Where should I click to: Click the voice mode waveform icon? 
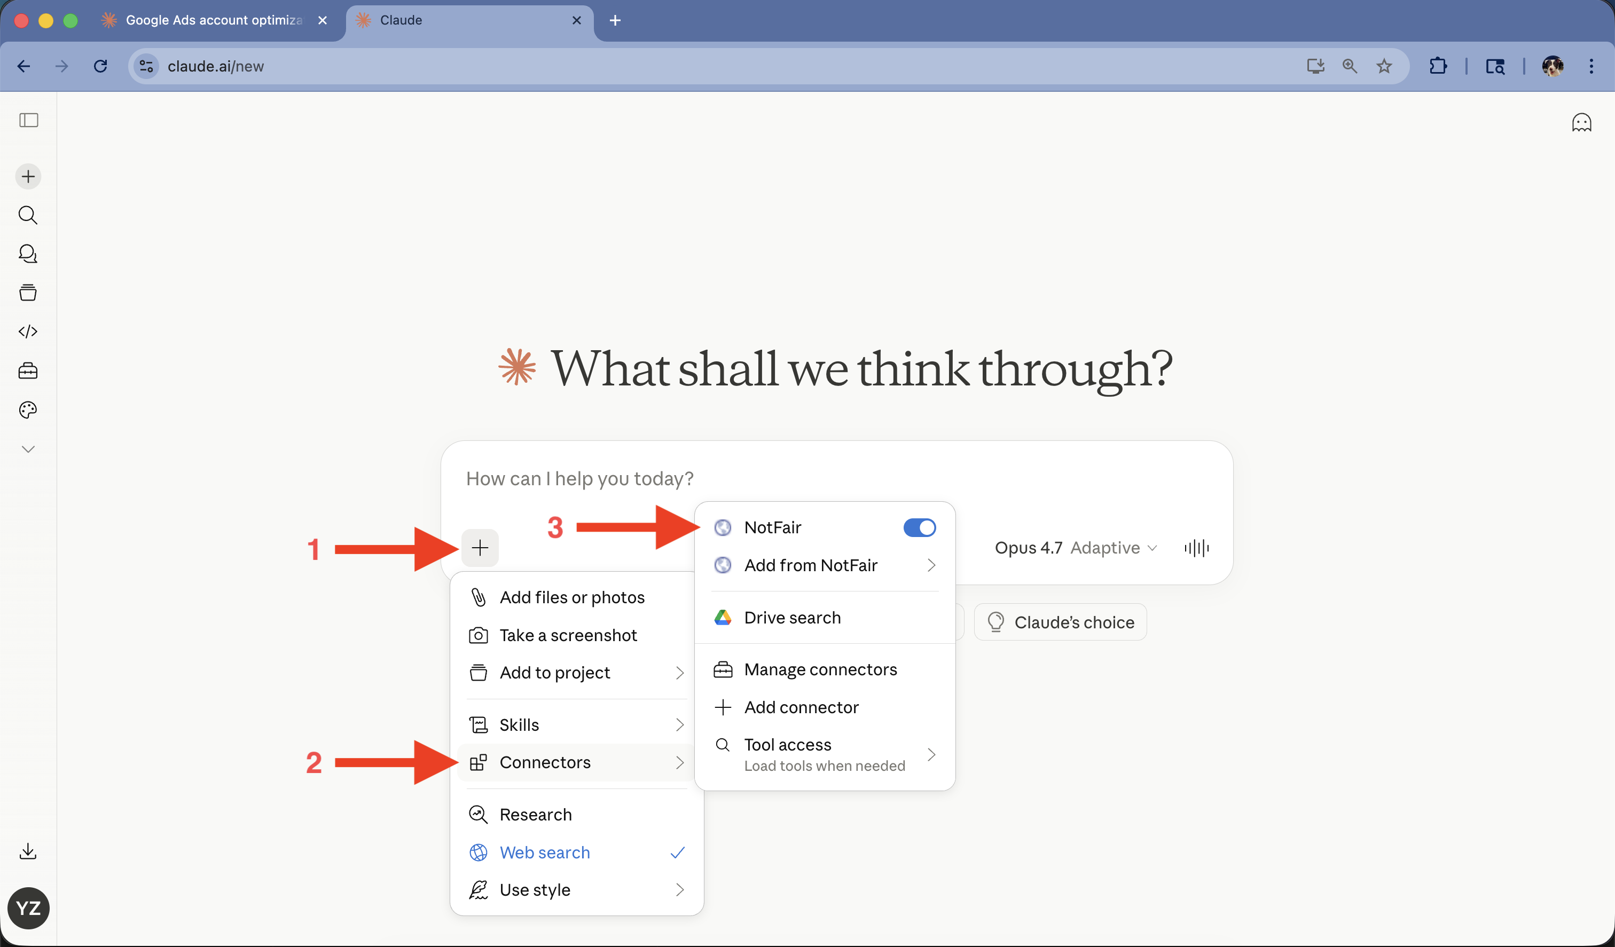[x=1196, y=548]
